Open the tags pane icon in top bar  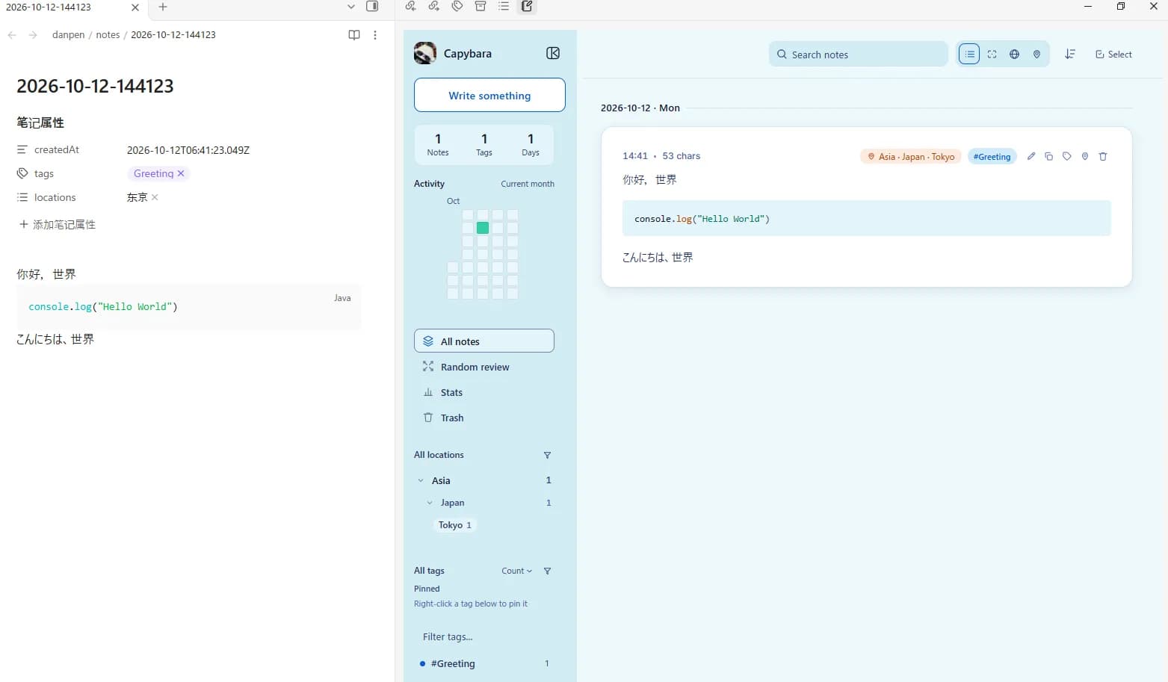point(457,6)
